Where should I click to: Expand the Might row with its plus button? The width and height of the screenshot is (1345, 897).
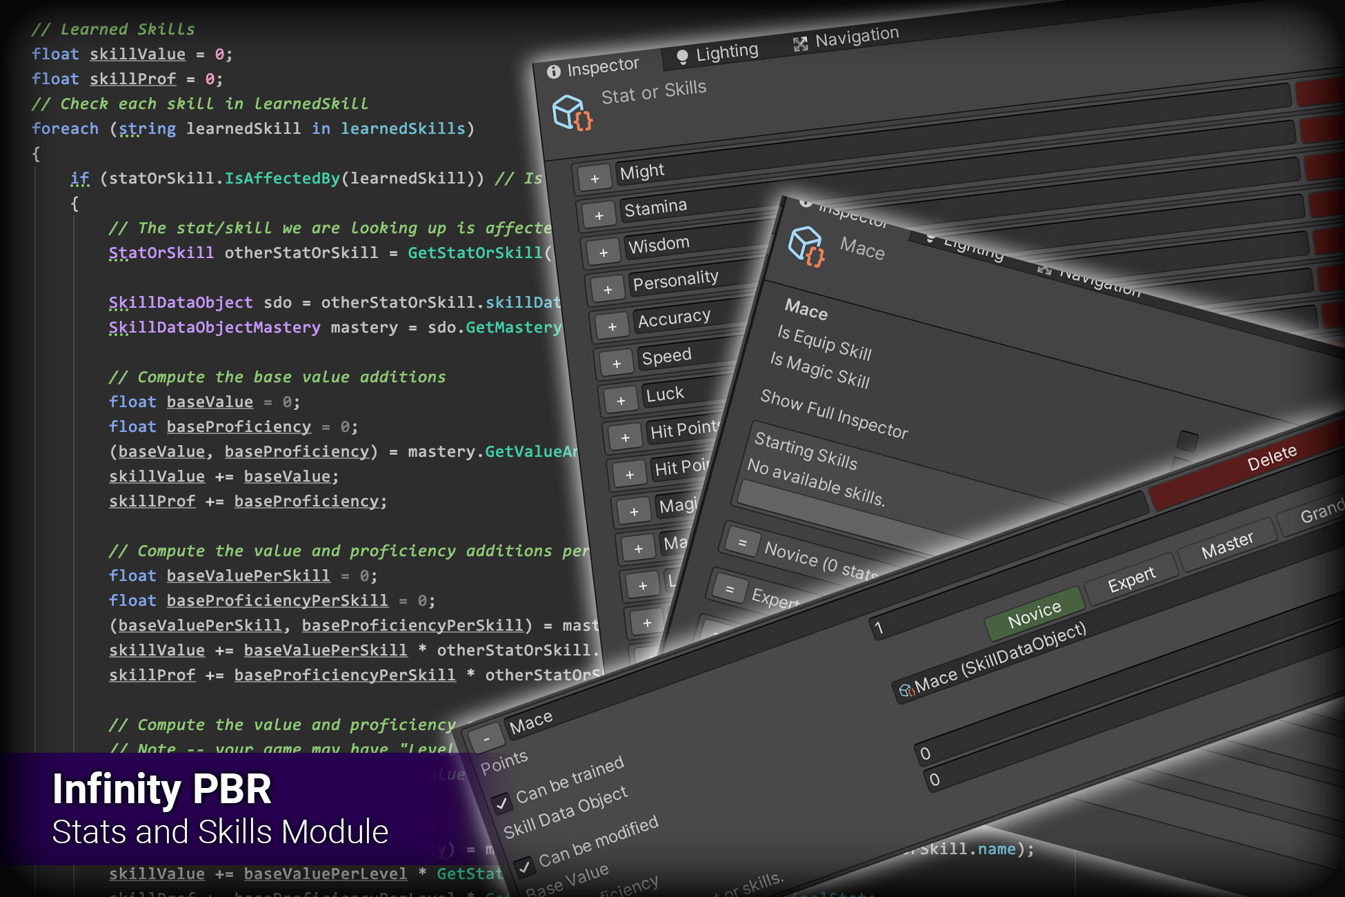click(595, 179)
